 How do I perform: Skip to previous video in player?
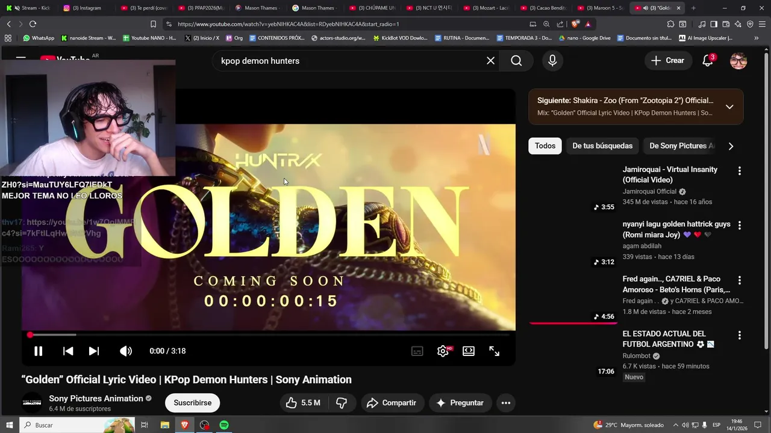68,351
